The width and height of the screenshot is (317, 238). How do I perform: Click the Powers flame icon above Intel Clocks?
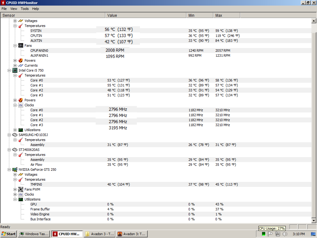pyautogui.click(x=21, y=100)
